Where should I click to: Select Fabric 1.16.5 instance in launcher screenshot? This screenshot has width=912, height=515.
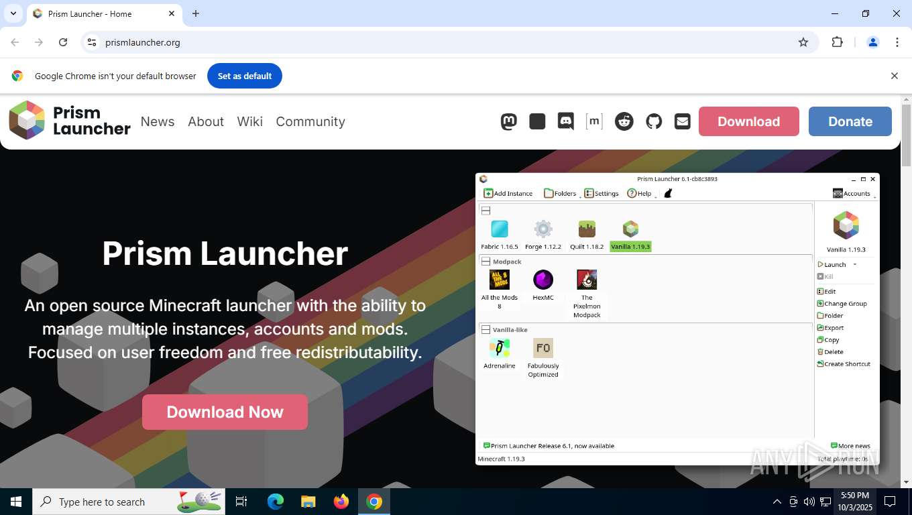coord(500,235)
